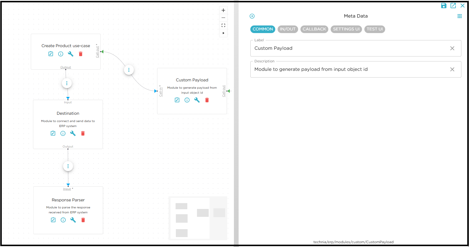This screenshot has width=469, height=247.
Task: Click the Description input field
Action: [x=349, y=69]
